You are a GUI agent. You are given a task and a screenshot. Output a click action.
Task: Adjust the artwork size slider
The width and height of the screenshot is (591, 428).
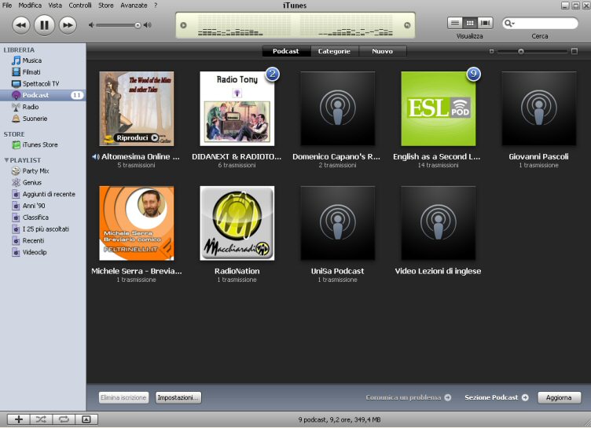(x=532, y=51)
